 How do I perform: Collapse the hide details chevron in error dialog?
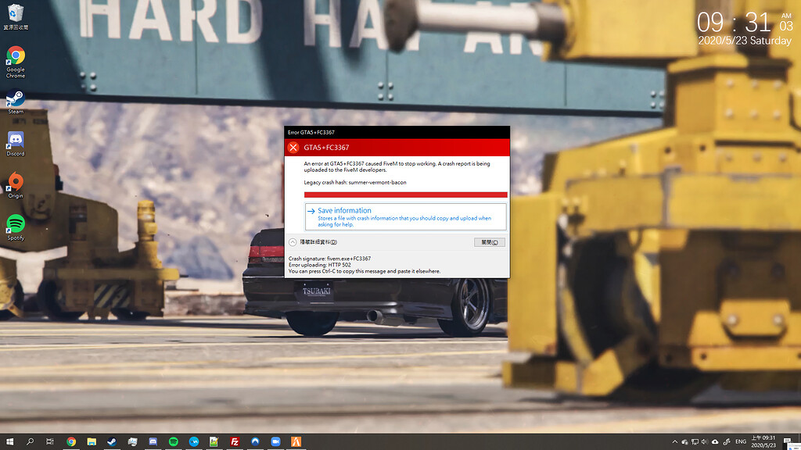(293, 242)
